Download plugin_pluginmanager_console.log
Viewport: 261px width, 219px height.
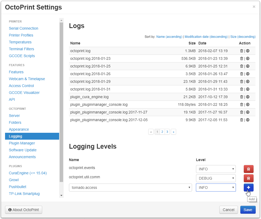tap(248, 104)
